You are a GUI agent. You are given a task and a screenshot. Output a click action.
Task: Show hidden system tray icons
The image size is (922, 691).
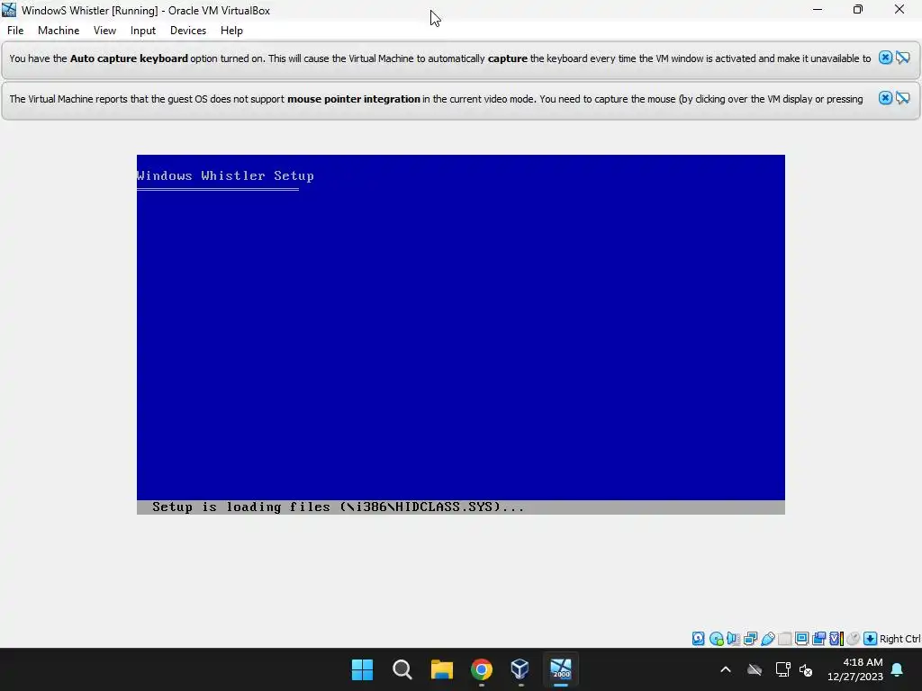point(726,669)
